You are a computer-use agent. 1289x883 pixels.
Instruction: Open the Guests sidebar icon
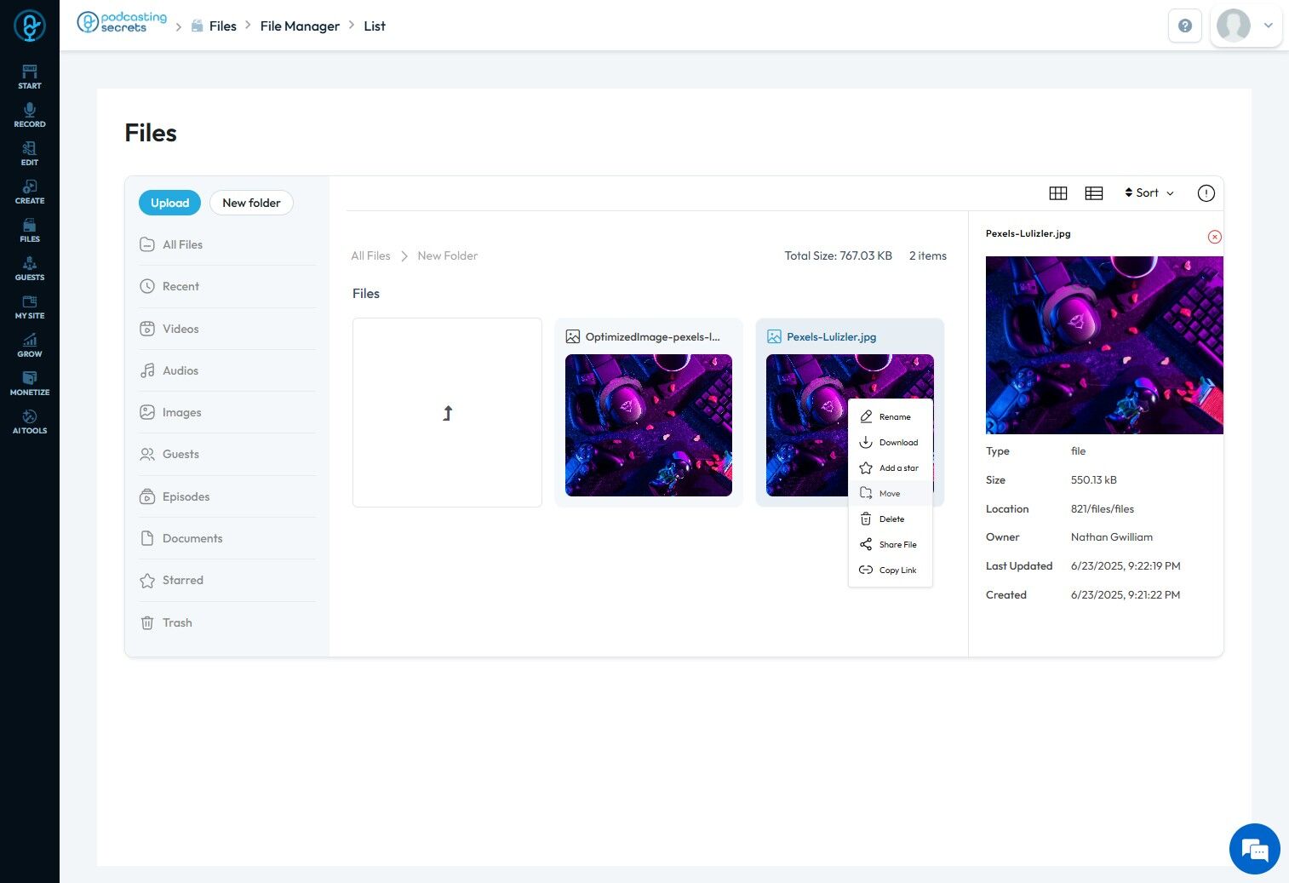[30, 268]
